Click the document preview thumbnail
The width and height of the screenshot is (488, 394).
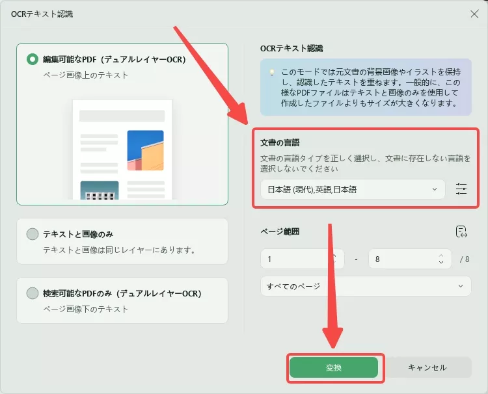[x=122, y=150]
